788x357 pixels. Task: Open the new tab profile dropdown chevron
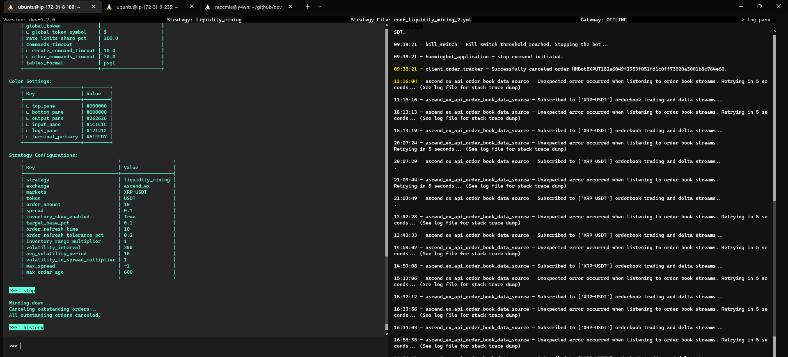click(x=320, y=7)
